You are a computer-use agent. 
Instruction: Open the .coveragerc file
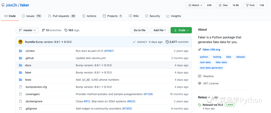tap(32, 94)
